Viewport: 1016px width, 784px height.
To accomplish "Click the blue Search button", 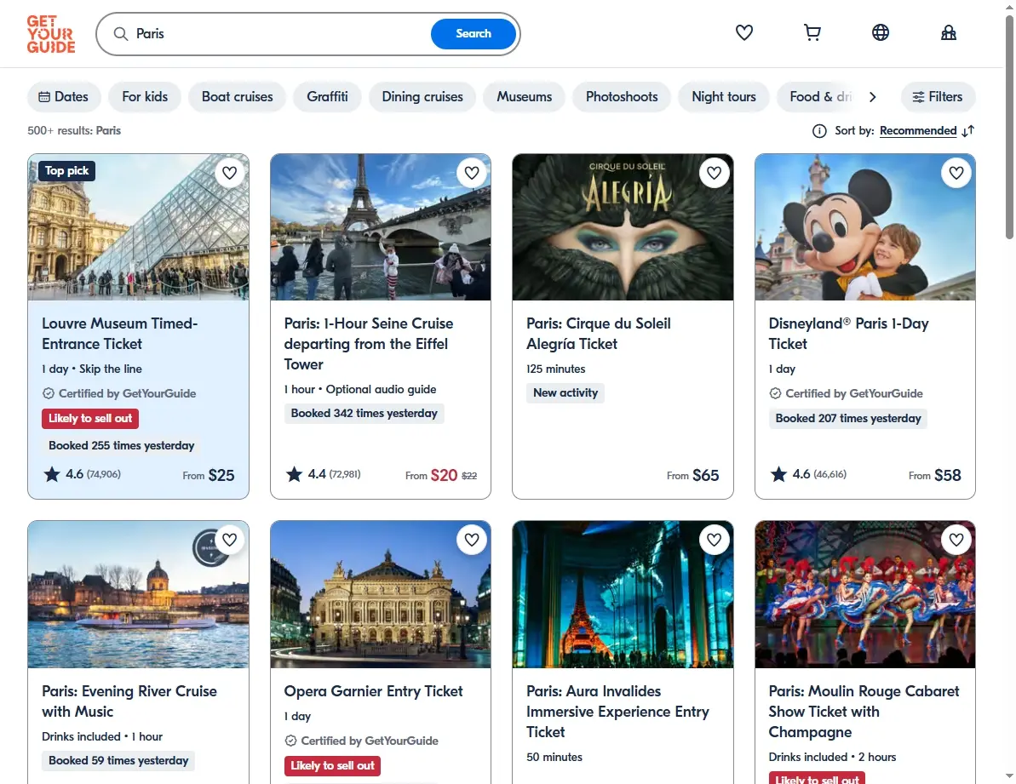I will click(x=473, y=34).
